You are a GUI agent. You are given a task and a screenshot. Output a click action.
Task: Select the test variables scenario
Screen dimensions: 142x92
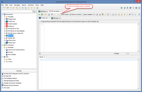tap(12, 54)
